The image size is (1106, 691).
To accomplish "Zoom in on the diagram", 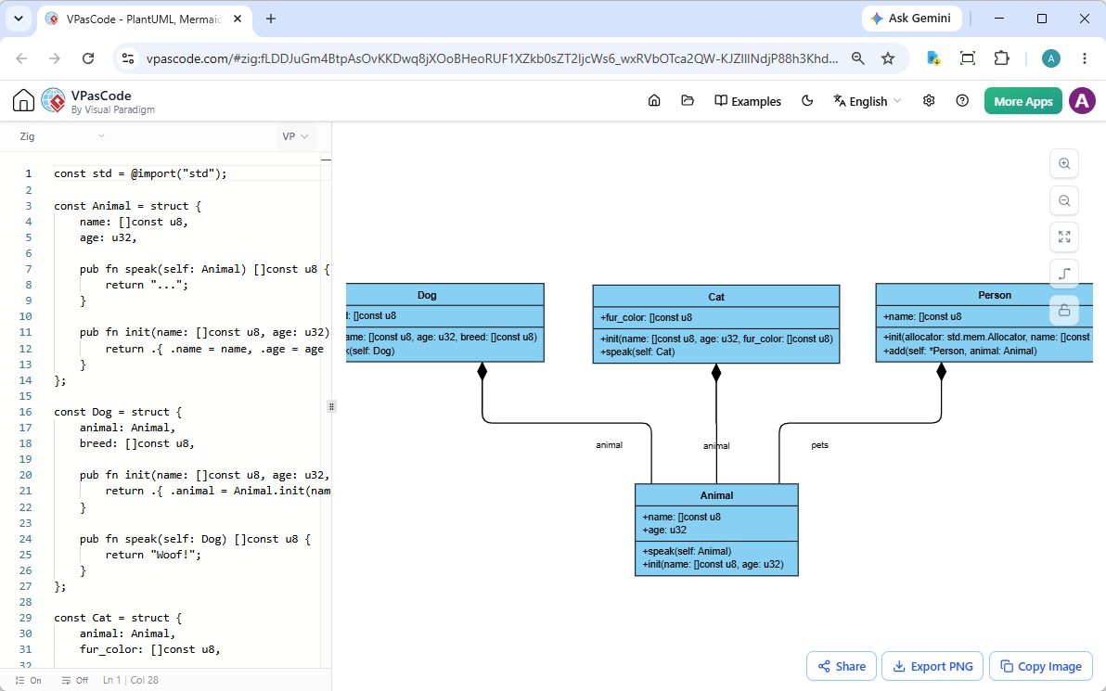I will tap(1064, 163).
